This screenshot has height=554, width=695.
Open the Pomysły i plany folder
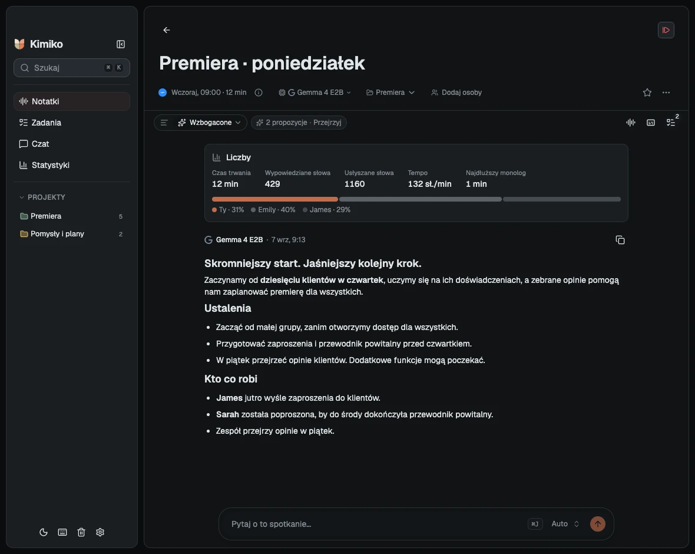pyautogui.click(x=72, y=234)
